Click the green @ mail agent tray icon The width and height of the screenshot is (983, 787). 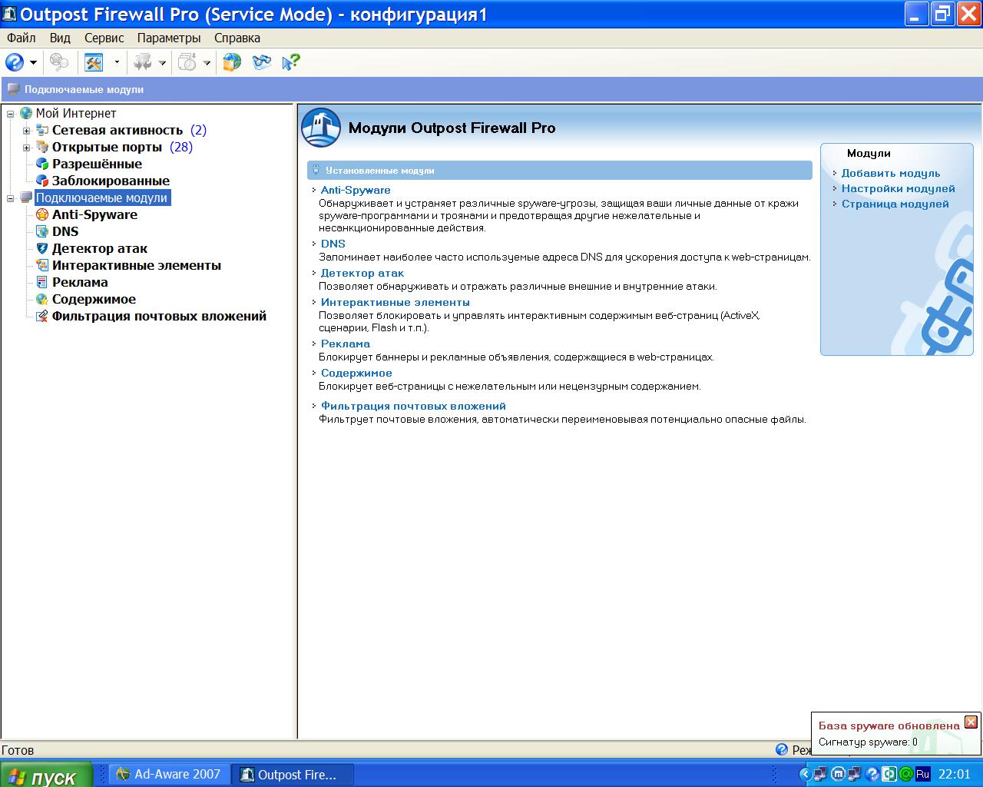pyautogui.click(x=906, y=775)
